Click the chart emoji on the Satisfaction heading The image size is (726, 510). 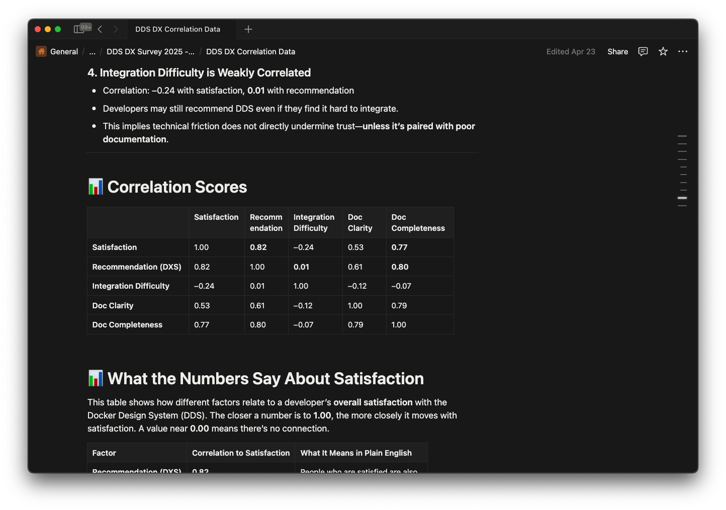(x=95, y=378)
